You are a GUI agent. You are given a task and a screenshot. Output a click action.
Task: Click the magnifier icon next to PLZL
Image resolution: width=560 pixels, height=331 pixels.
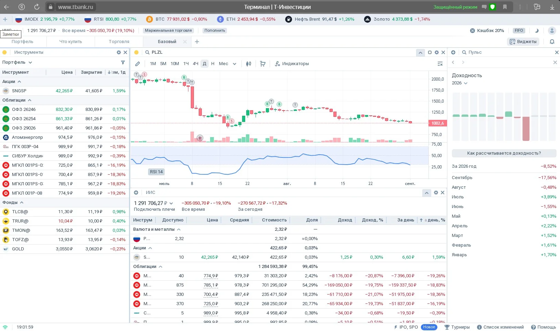[147, 52]
